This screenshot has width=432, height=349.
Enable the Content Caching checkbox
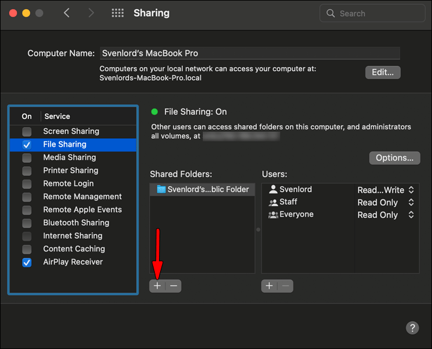(x=27, y=249)
